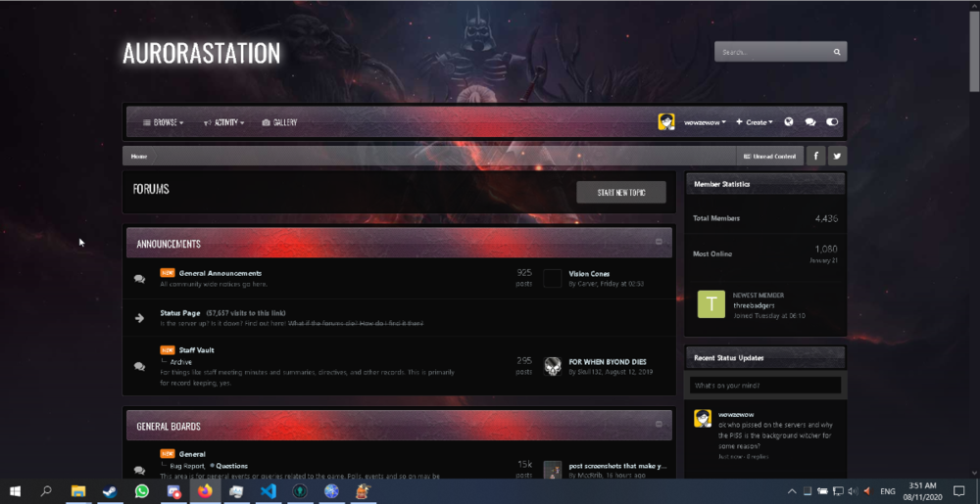This screenshot has width=980, height=504.
Task: Expand the Activity dropdown menu
Action: [224, 122]
